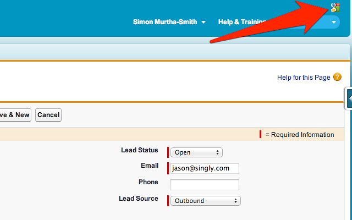The height and width of the screenshot is (220, 352).
Task: Open the Lead Status dropdown
Action: (196, 152)
